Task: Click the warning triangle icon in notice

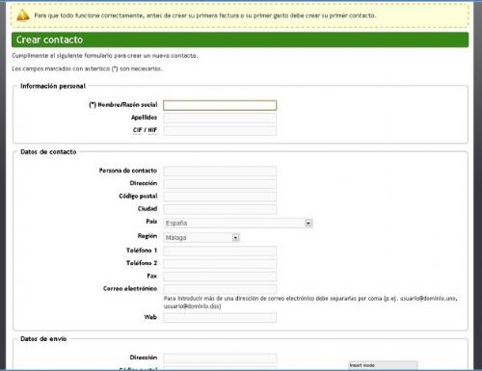Action: pyautogui.click(x=23, y=15)
